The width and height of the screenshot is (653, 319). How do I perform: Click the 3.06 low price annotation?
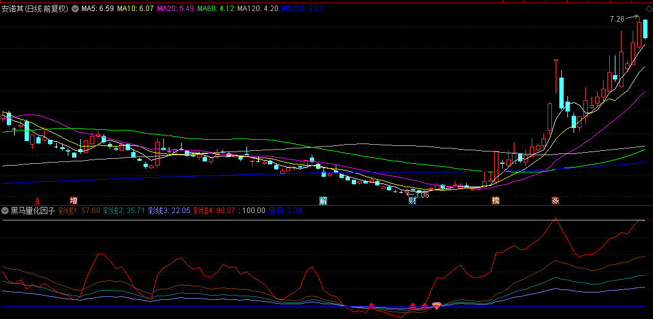pos(422,195)
